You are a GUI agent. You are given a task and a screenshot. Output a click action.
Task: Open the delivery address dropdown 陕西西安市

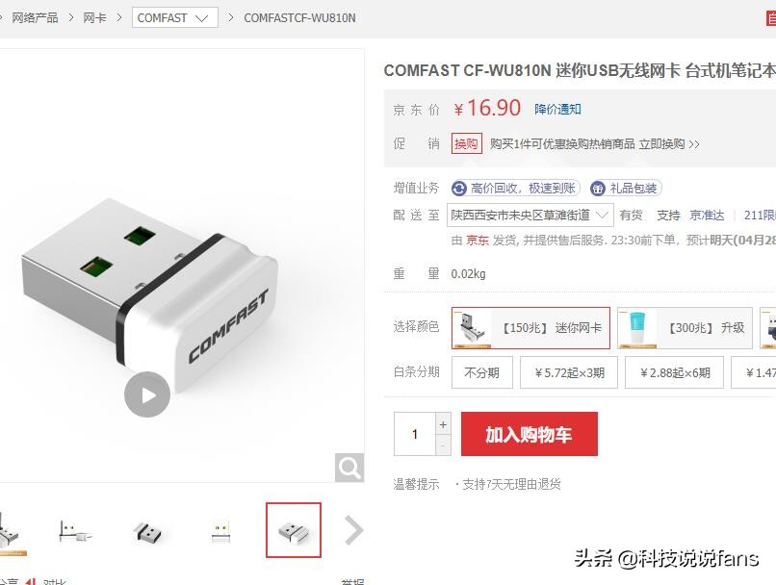pyautogui.click(x=530, y=216)
